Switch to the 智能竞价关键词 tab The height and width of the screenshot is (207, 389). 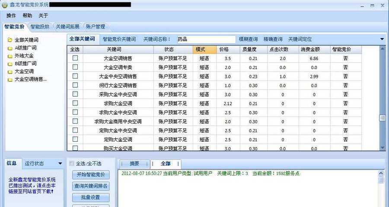pos(119,39)
